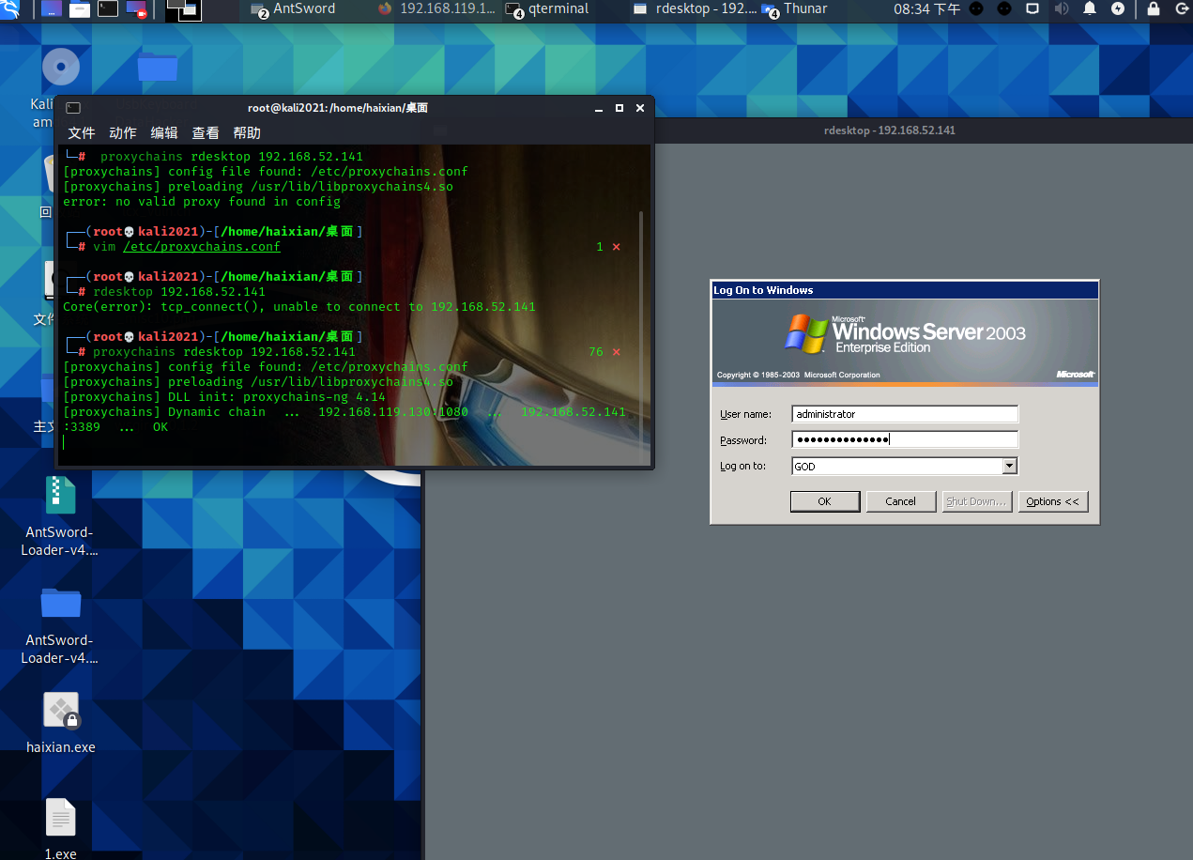Click the exit code 76 in terminal
The width and height of the screenshot is (1193, 860).
point(596,352)
